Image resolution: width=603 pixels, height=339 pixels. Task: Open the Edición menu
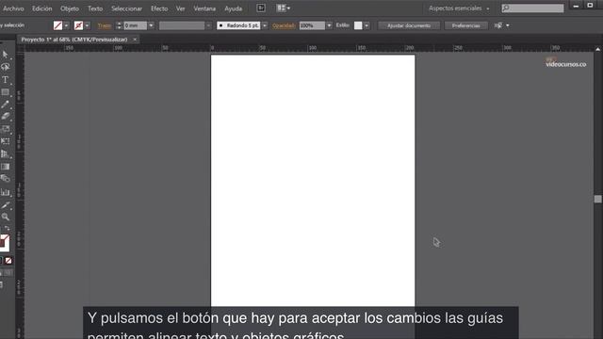[x=41, y=8]
